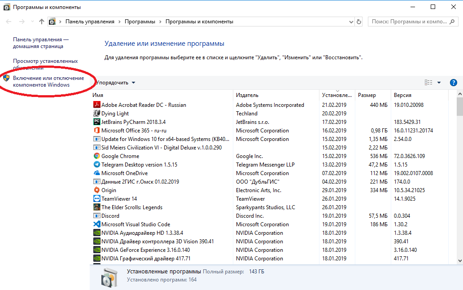Click the Discord program icon
This screenshot has width=463, height=290.
click(96, 215)
